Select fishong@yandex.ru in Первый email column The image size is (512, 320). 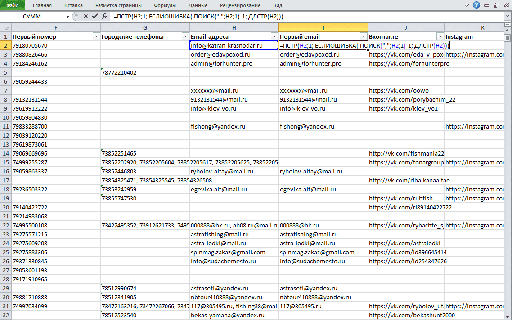323,126
